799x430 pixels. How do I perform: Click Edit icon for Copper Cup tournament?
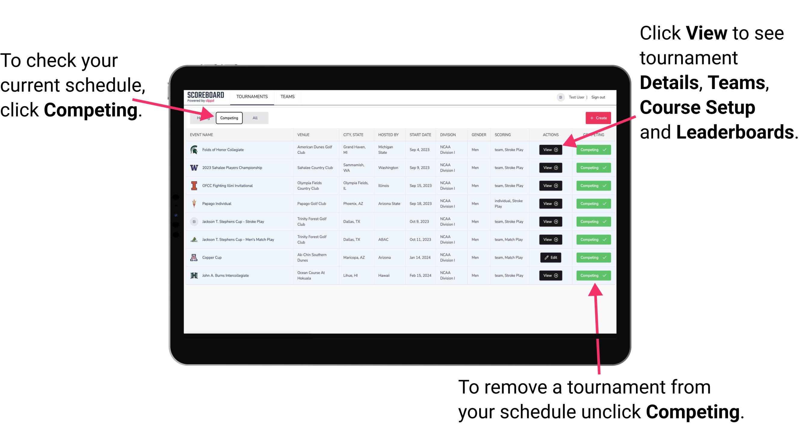[551, 257]
